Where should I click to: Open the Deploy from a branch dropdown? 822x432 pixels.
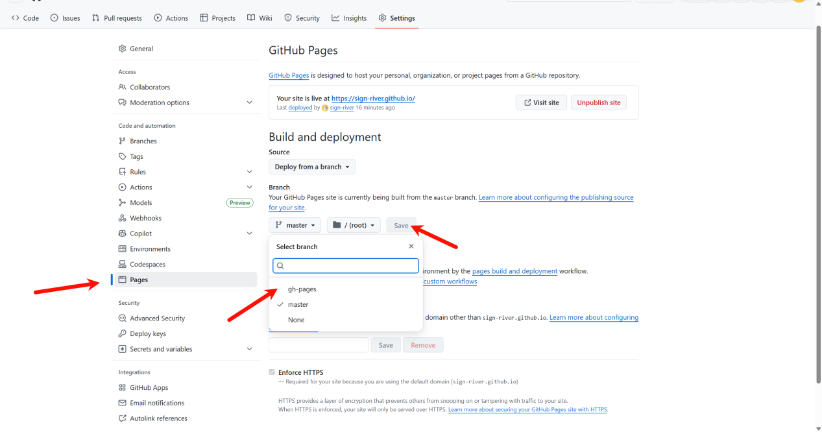point(312,167)
